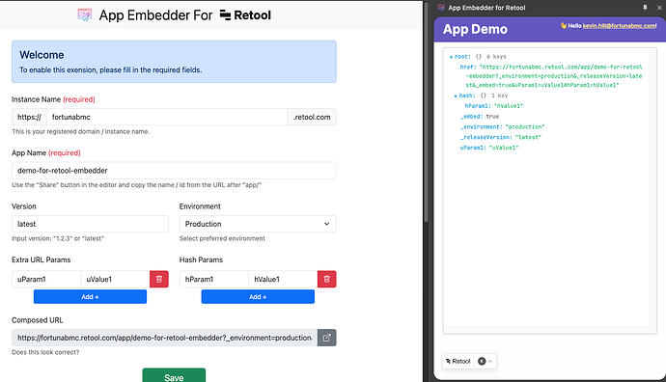Expand the caret next to Retool badge
Viewport: 666px width, 382px height.
490,361
